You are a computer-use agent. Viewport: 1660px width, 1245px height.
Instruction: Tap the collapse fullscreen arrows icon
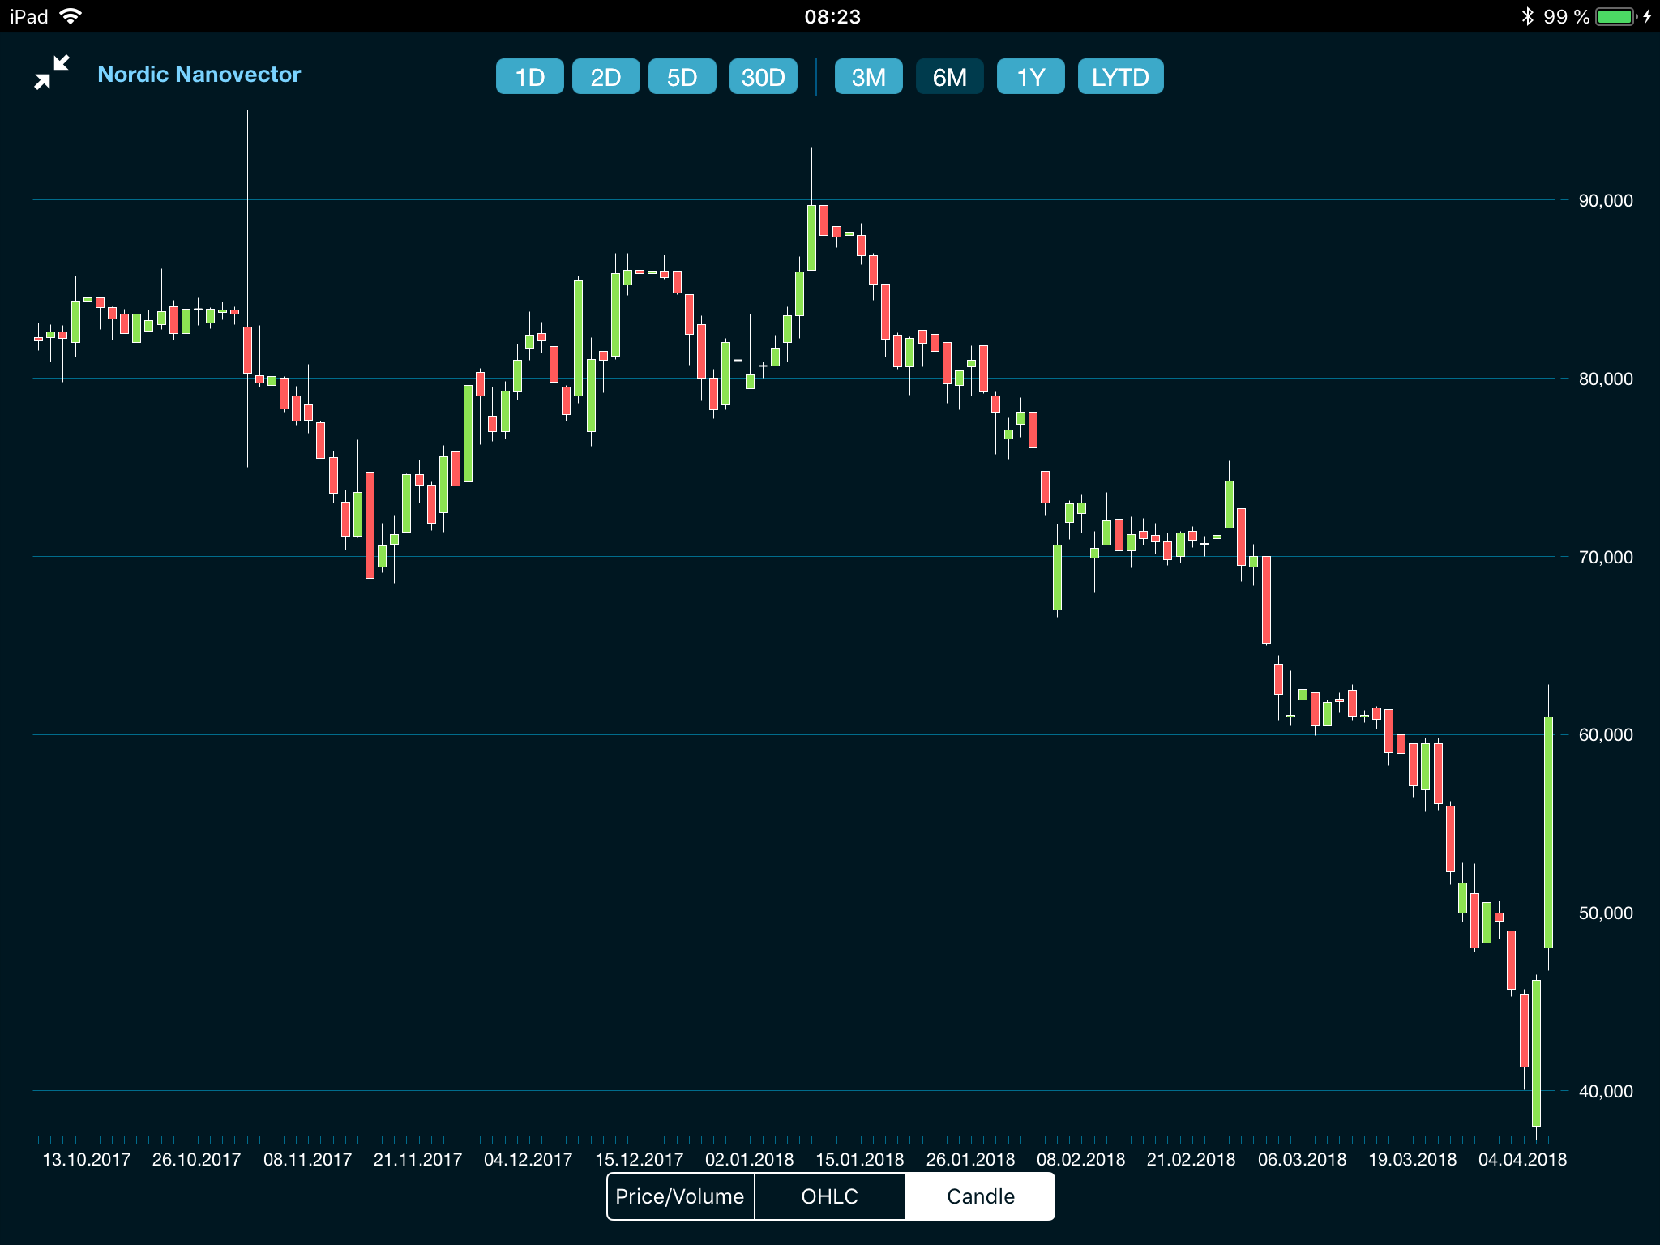(x=52, y=73)
